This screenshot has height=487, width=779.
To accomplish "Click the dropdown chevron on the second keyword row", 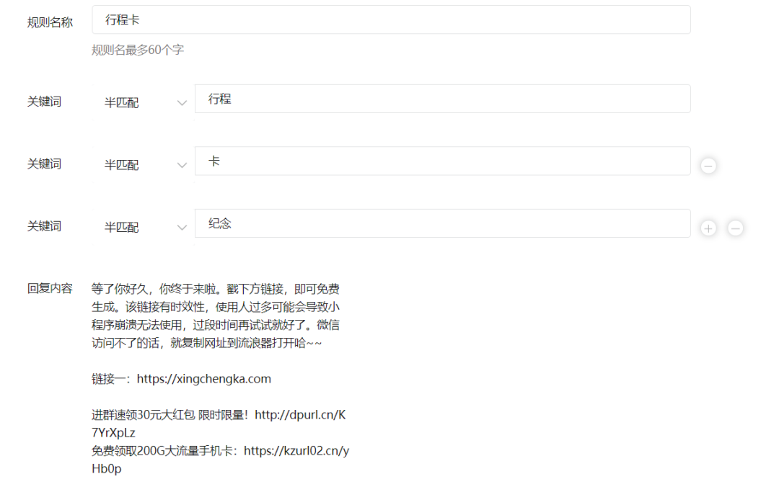I will (182, 164).
